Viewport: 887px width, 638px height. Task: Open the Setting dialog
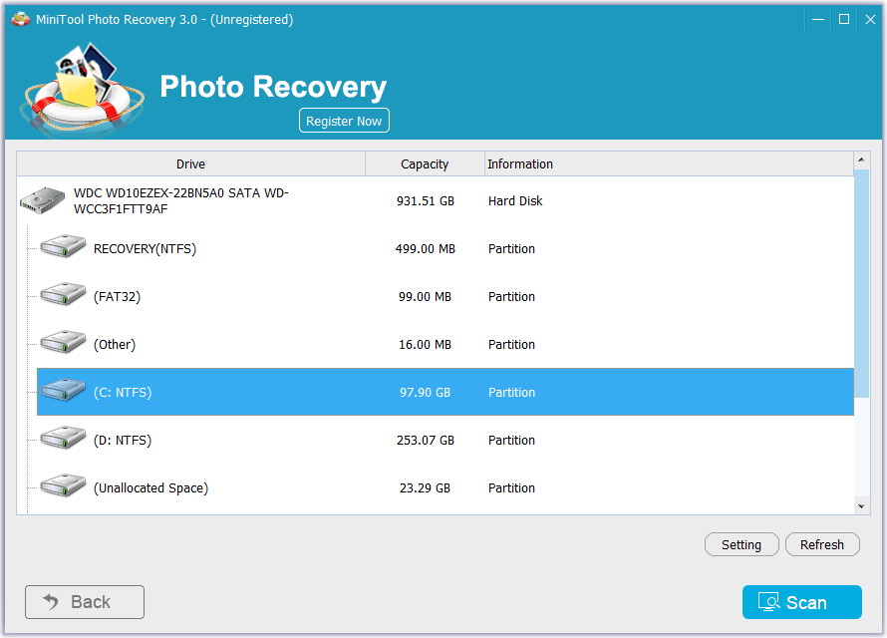pyautogui.click(x=741, y=544)
